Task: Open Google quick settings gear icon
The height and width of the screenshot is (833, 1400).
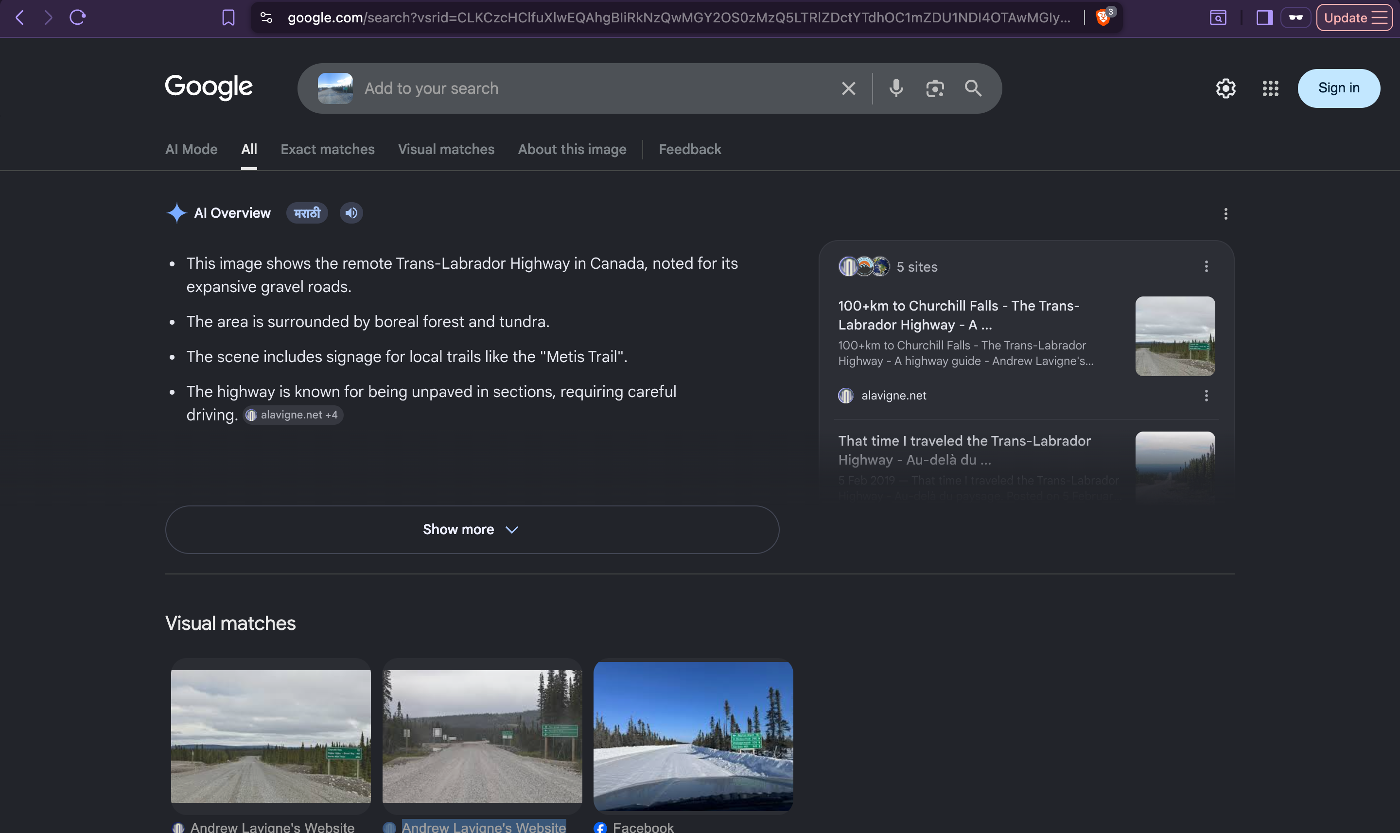Action: coord(1225,88)
